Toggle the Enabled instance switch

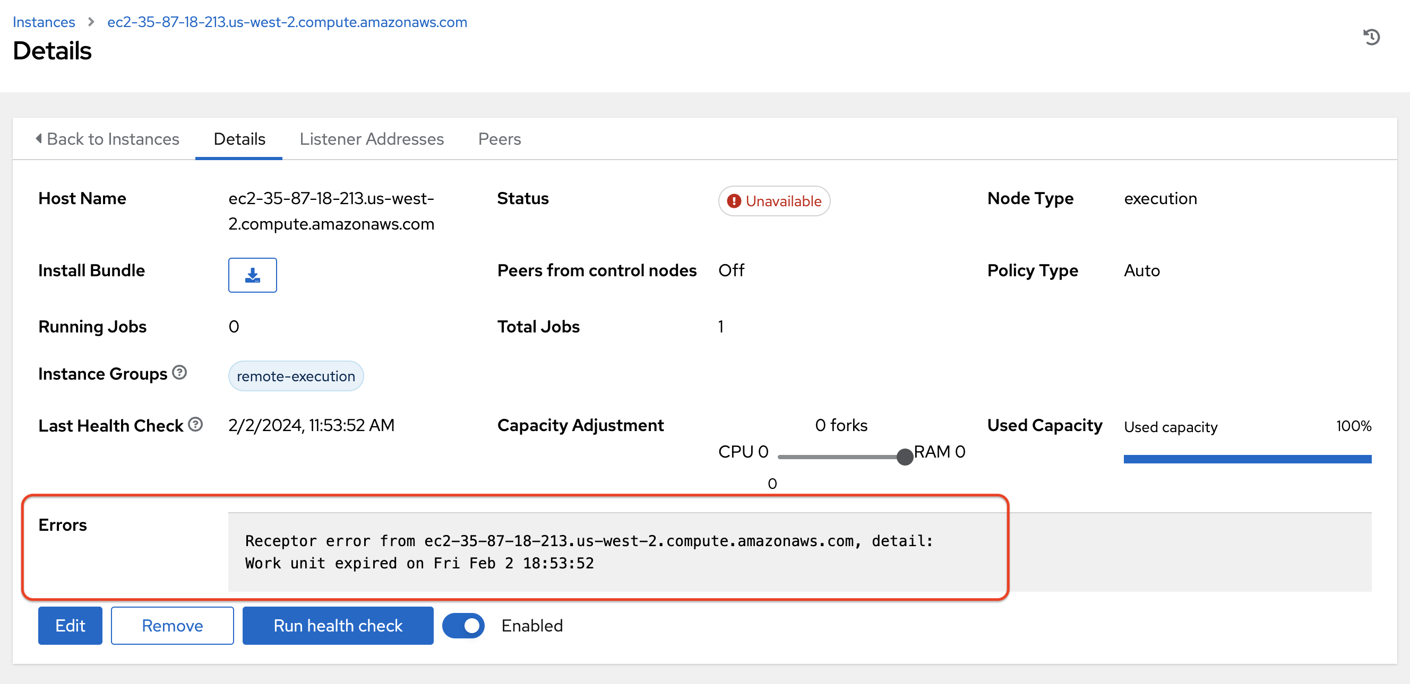463,626
